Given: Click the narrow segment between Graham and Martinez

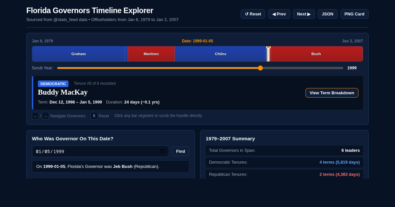Looking at the screenshot, I should (x=126, y=54).
